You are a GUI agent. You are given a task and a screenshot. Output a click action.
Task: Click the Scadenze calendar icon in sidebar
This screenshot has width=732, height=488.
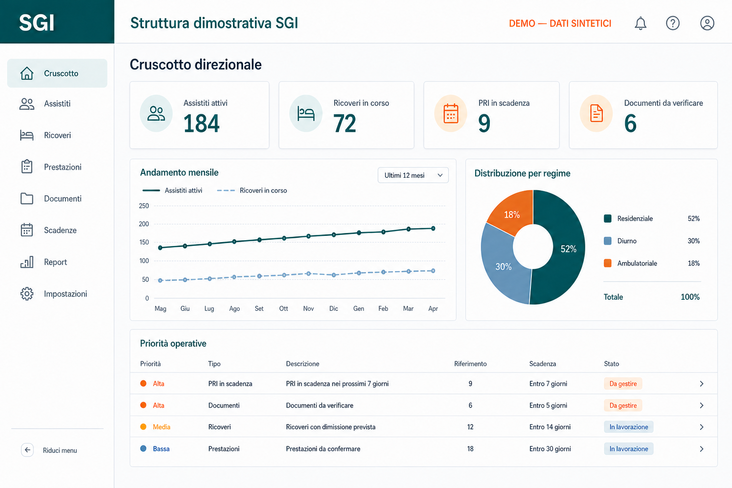(x=27, y=230)
